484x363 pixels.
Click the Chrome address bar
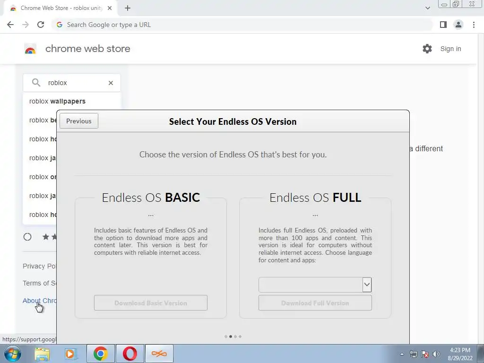[x=242, y=25]
